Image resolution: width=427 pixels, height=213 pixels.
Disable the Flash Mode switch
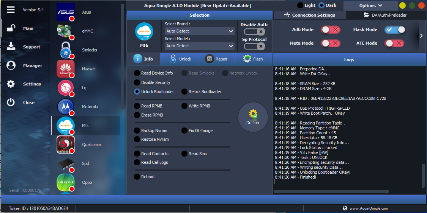[395, 30]
